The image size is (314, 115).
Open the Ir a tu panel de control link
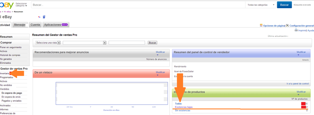coord(298,84)
